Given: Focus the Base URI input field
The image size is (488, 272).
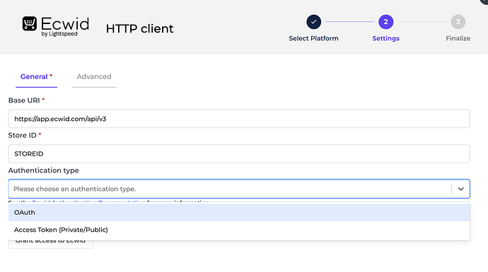Looking at the screenshot, I should point(239,119).
